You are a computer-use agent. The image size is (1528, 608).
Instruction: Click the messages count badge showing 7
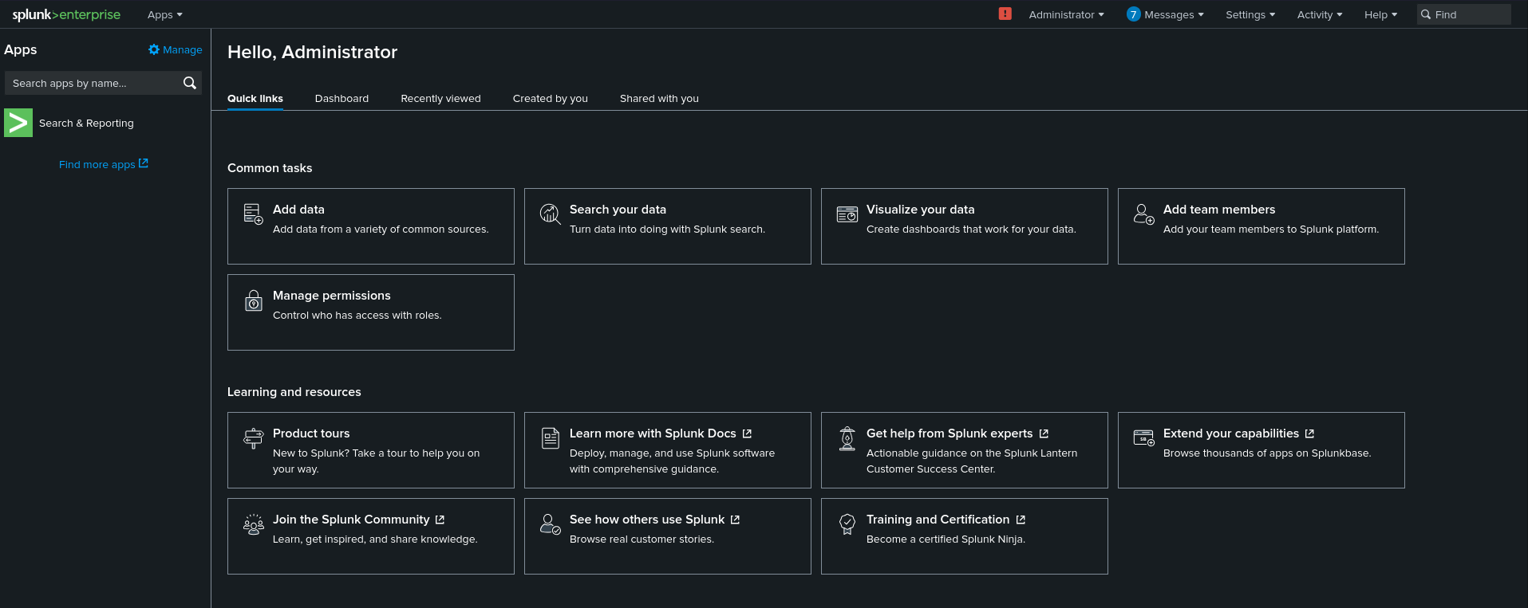point(1133,14)
